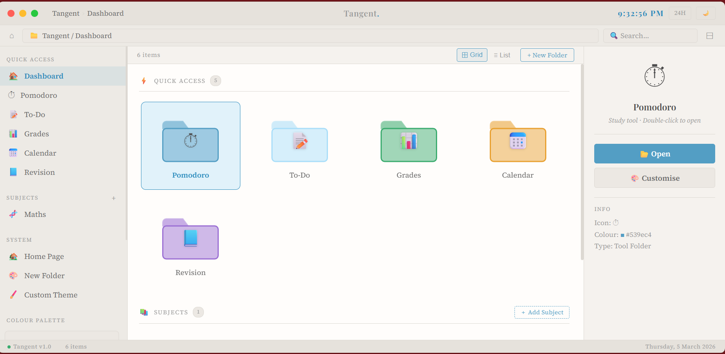This screenshot has height=354, width=725.
Task: Click the Quick Access lightning bolt icon
Action: coord(144,81)
